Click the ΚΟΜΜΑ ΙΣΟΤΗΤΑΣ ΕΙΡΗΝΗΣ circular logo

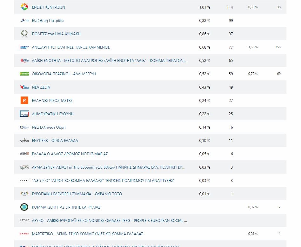pos(24,207)
